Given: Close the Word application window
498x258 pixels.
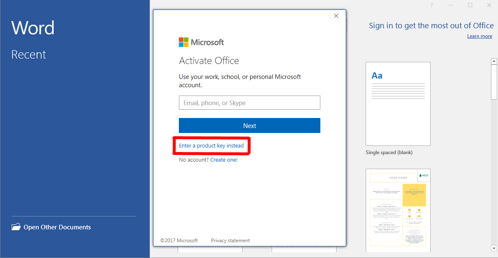Looking at the screenshot, I should click(489, 5).
